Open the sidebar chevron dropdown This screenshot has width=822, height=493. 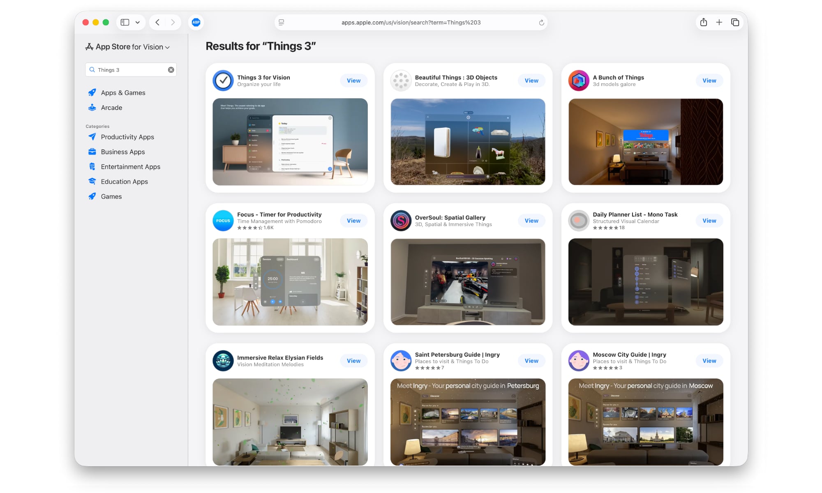pos(138,22)
